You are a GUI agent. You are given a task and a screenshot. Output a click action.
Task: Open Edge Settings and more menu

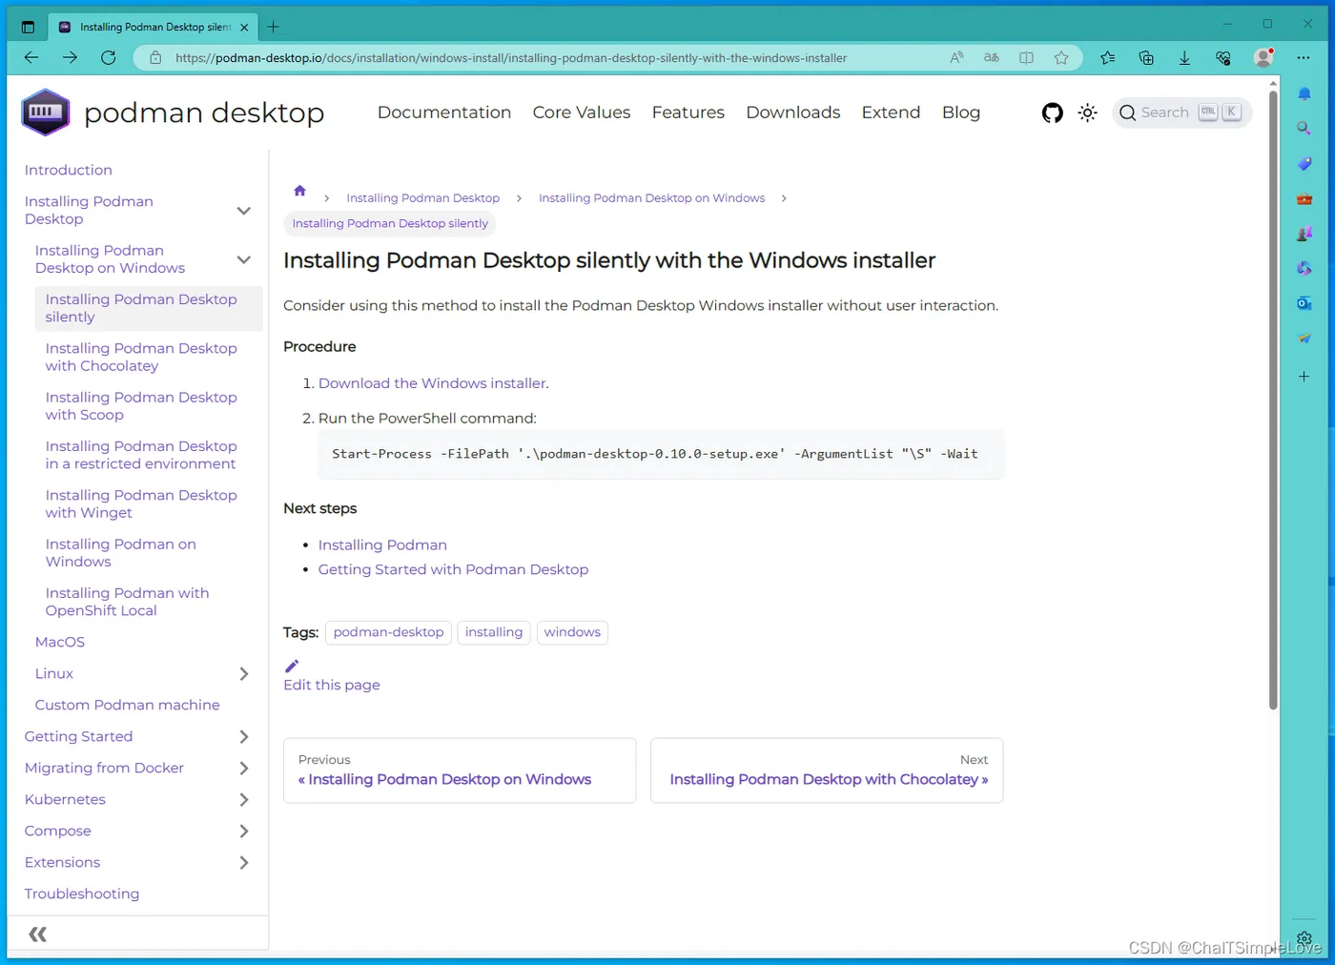(1304, 58)
